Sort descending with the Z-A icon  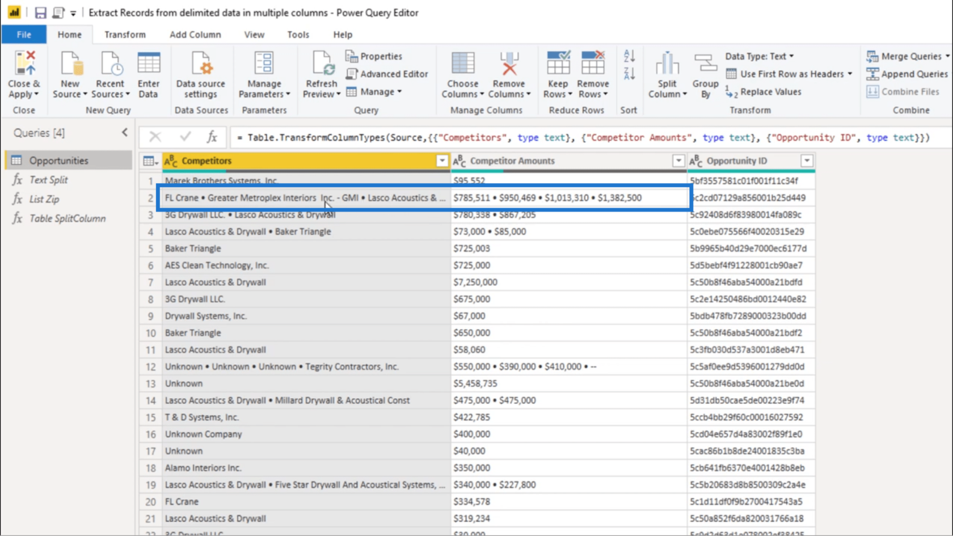[x=629, y=73]
